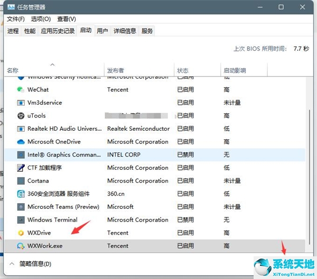
Task: Click the CTF loader pen icon
Action: click(x=21, y=168)
